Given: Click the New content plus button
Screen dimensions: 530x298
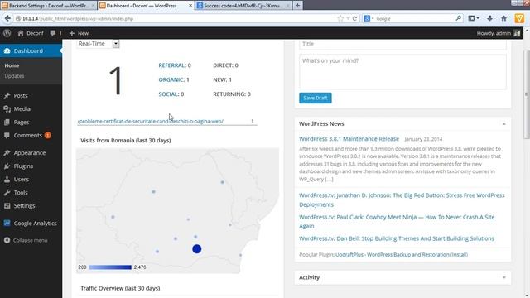Looking at the screenshot, I should (79, 33).
